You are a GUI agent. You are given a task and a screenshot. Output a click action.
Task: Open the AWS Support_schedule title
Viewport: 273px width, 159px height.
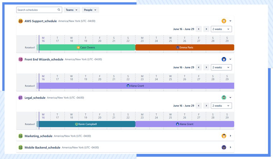41,21
